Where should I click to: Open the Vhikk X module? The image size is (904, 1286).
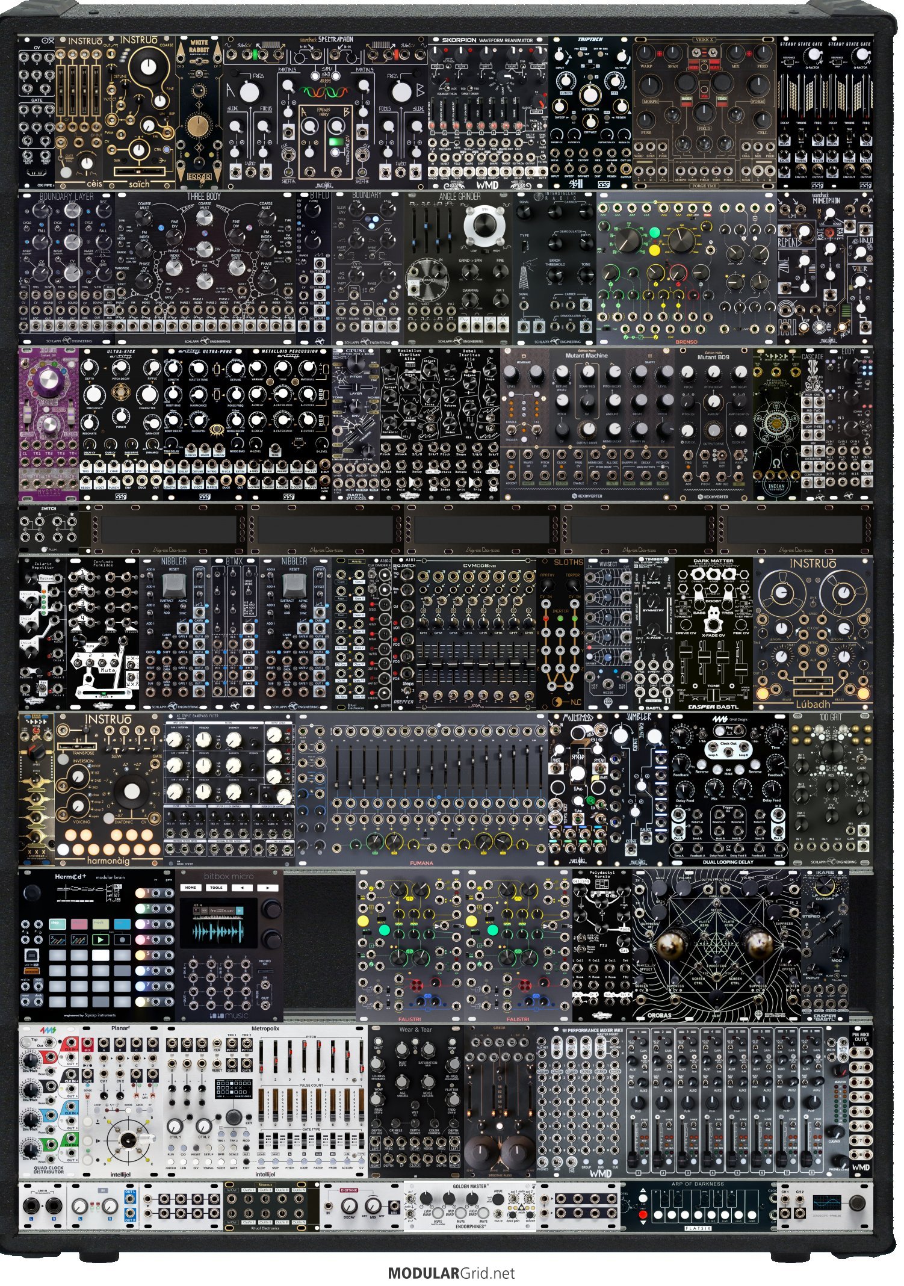[705, 113]
